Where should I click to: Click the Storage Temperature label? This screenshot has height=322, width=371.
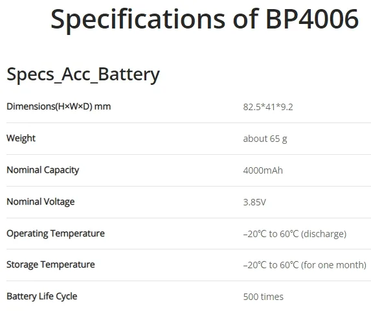(51, 264)
